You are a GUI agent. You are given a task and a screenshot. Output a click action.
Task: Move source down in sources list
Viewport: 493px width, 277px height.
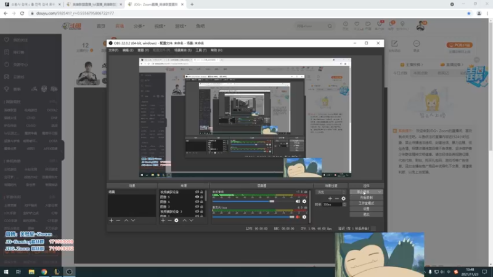click(x=191, y=220)
